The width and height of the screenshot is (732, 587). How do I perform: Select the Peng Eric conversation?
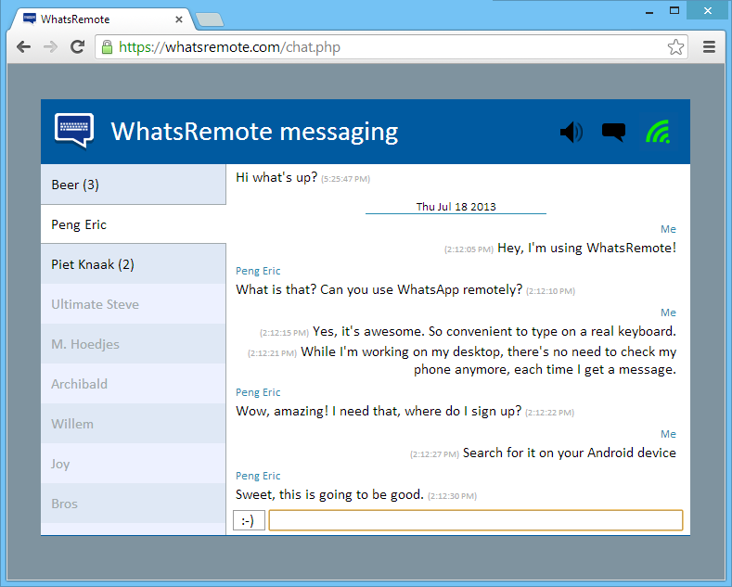pyautogui.click(x=133, y=224)
